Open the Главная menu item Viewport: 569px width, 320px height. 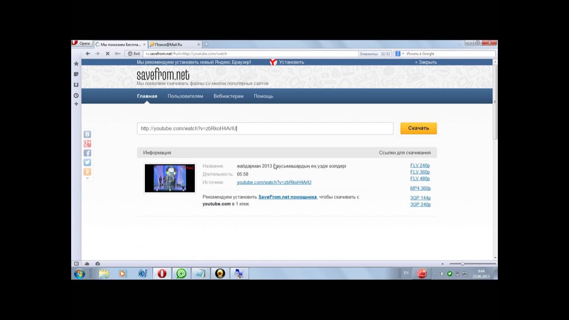pos(147,96)
